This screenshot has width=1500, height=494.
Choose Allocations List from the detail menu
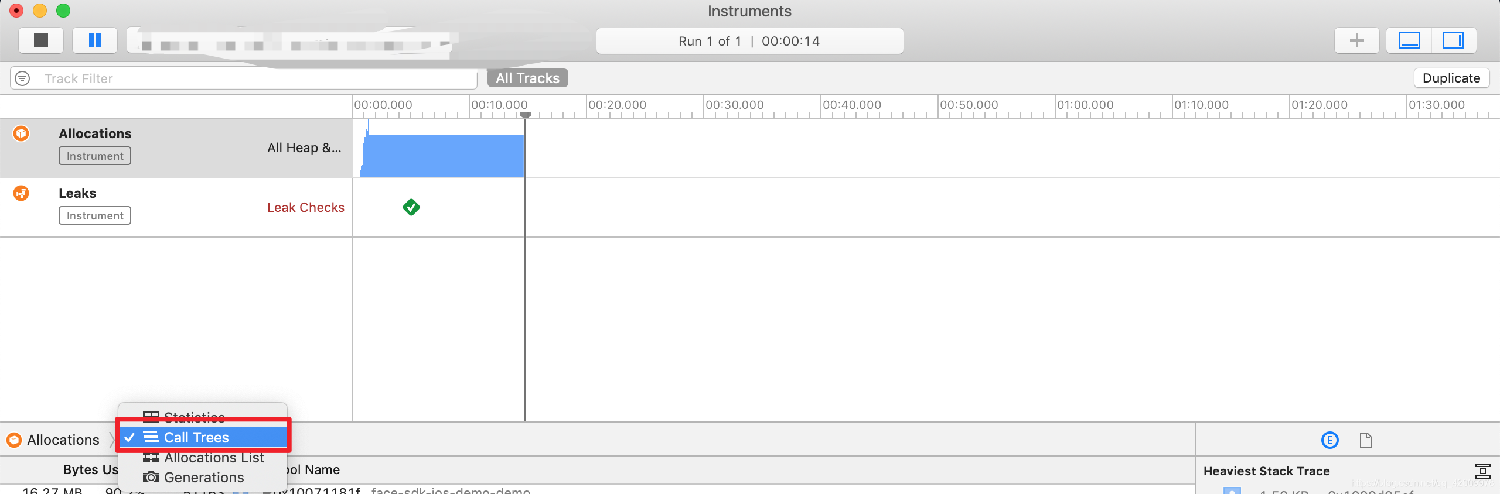203,458
